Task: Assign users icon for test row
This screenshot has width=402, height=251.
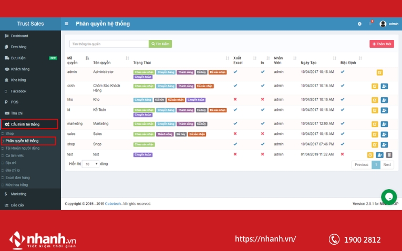Action: coord(379,155)
